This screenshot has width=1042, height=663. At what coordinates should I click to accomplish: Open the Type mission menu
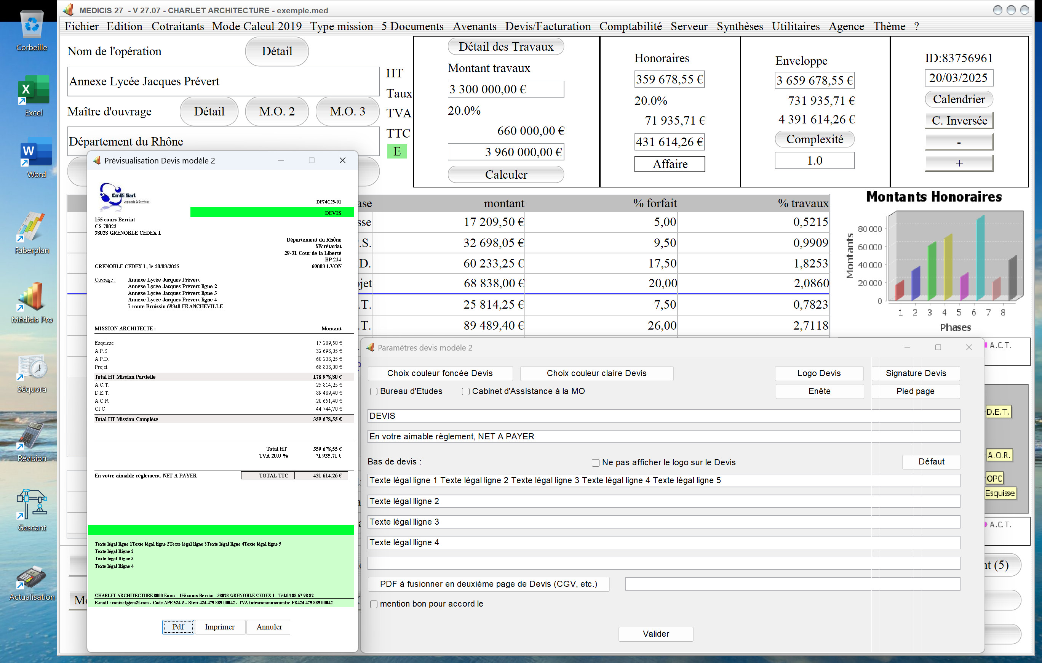pos(341,26)
